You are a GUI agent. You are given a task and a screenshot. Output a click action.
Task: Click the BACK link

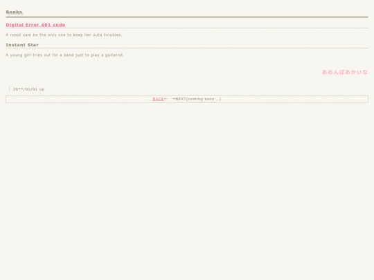158,99
